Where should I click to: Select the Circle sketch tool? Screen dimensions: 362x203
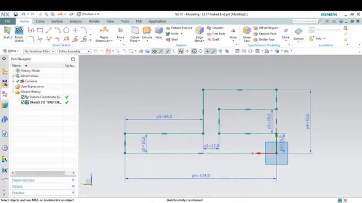[x=66, y=30]
